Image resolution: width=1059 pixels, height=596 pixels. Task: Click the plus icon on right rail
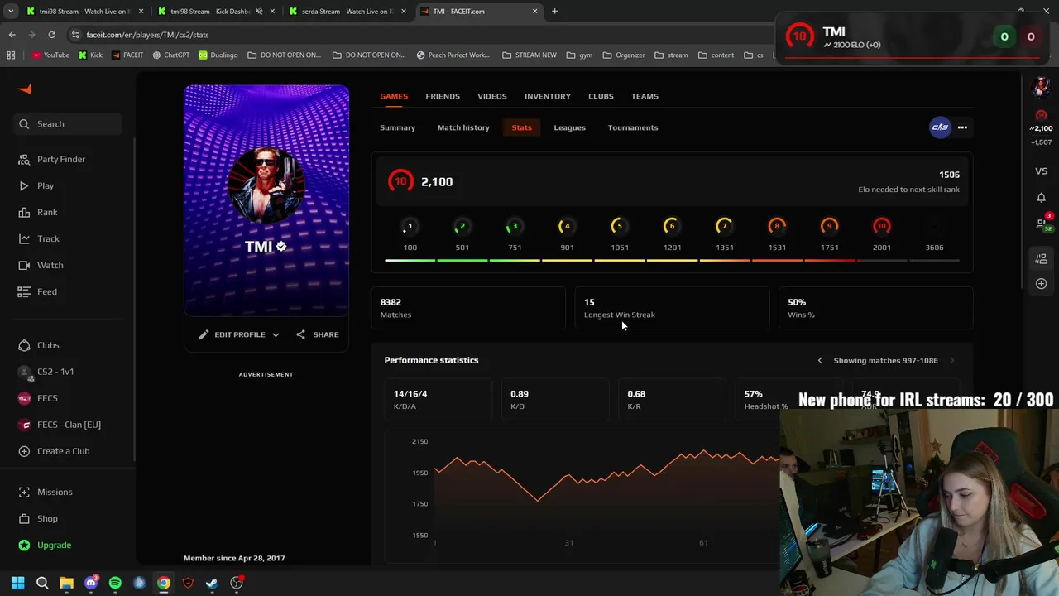click(1041, 284)
